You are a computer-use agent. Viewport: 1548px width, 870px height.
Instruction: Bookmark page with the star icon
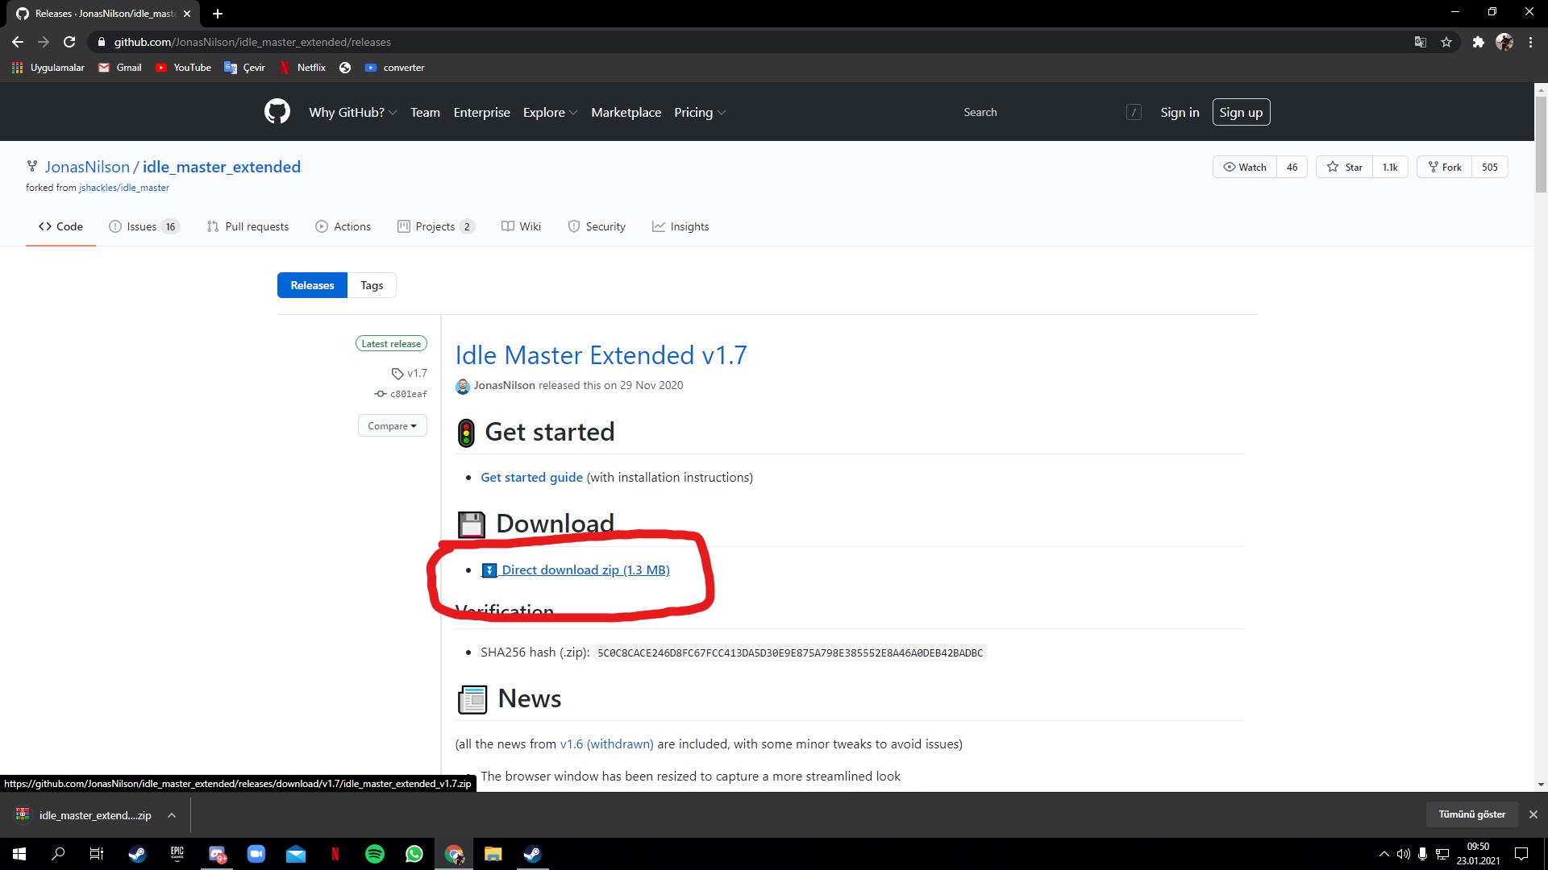(x=1446, y=42)
